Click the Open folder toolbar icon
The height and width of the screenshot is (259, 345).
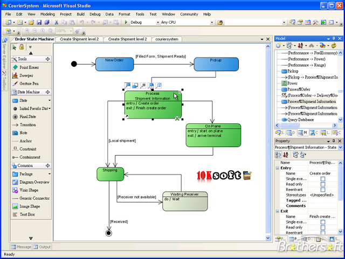tap(31, 22)
